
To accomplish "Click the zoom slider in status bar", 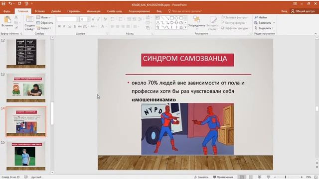I will point(288,177).
